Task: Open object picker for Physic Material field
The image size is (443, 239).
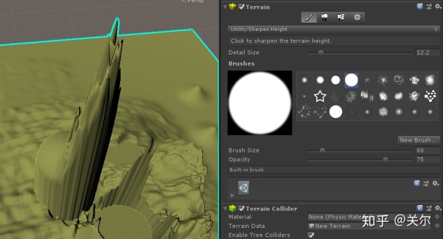Action: pos(437,217)
